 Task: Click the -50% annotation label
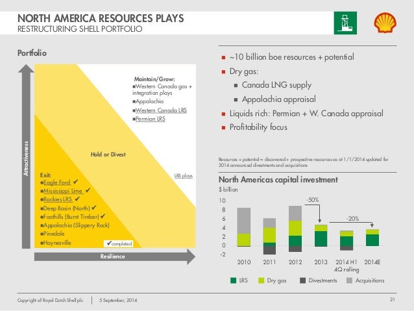(x=312, y=200)
